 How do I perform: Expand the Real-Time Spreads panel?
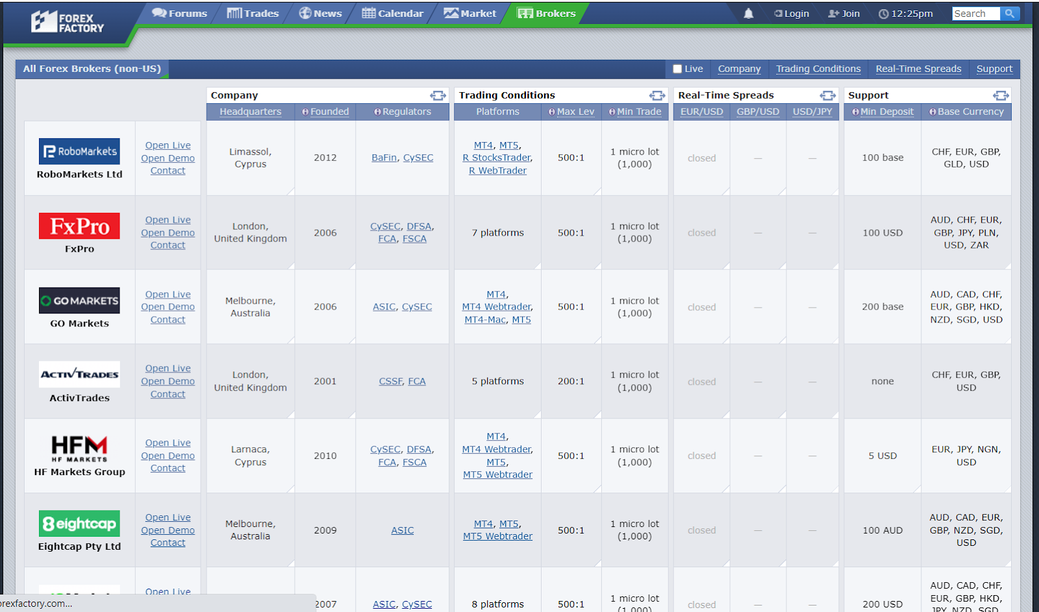tap(827, 95)
